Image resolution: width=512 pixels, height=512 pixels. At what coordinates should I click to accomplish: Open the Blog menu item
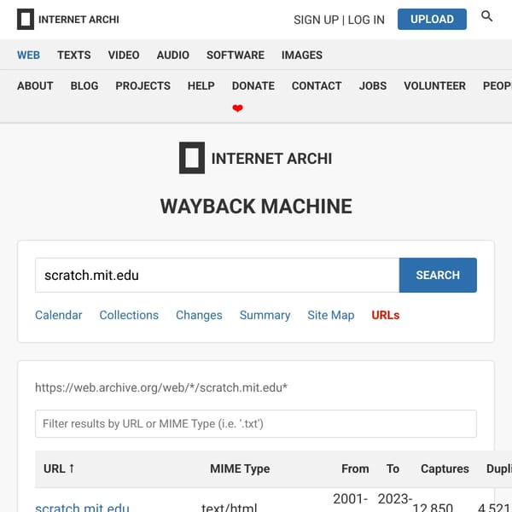click(x=84, y=86)
